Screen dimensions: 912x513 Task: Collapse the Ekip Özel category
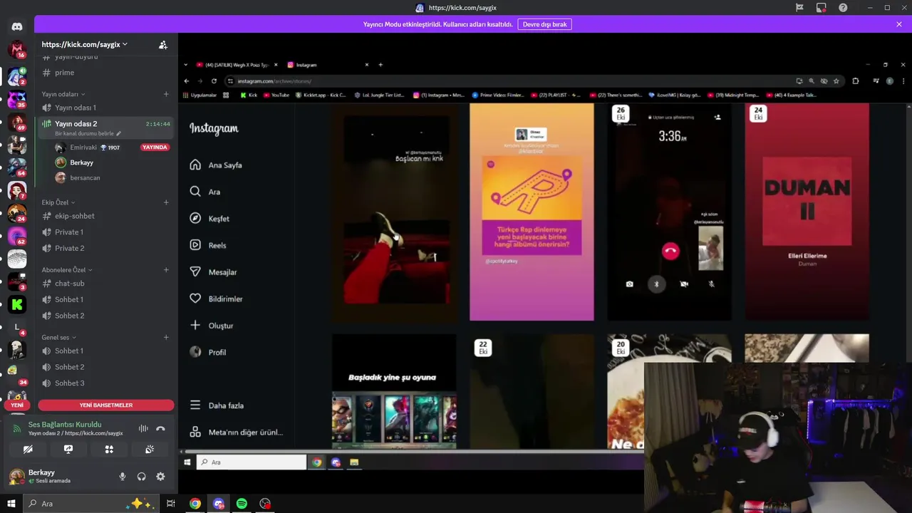point(58,202)
